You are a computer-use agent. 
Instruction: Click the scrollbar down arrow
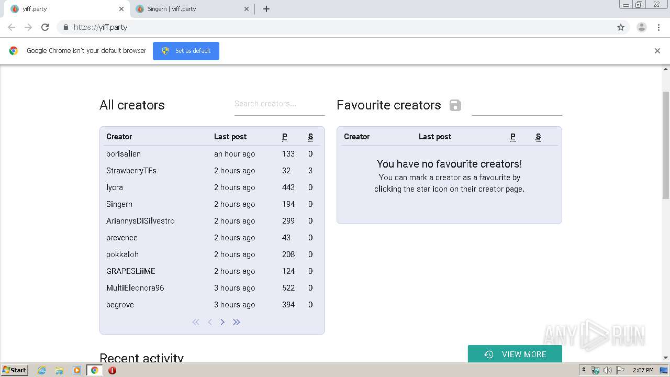[x=666, y=358]
